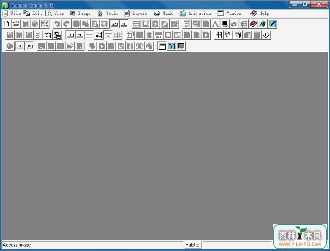The width and height of the screenshot is (330, 251).
Task: Open the purple help book toolbar icon
Action: (253, 24)
